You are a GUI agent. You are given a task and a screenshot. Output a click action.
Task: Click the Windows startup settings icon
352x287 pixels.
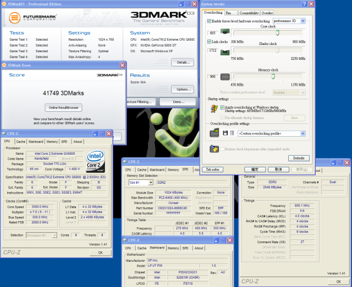(x=214, y=109)
